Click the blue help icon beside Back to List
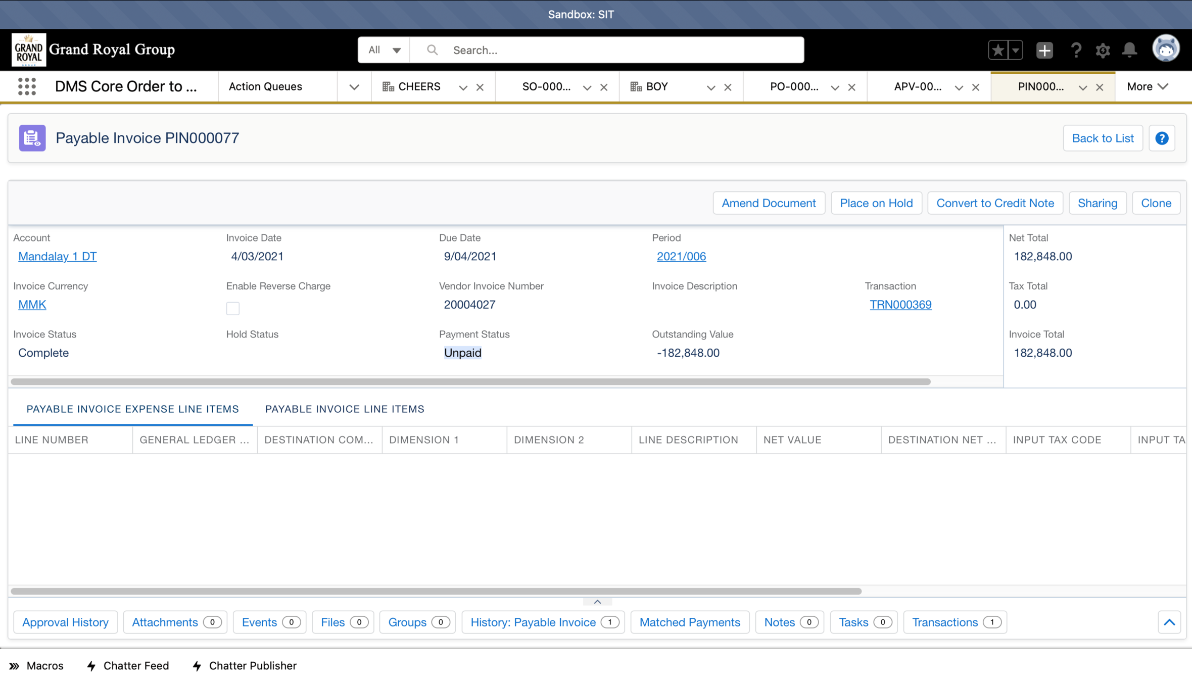This screenshot has height=682, width=1192. 1162,138
